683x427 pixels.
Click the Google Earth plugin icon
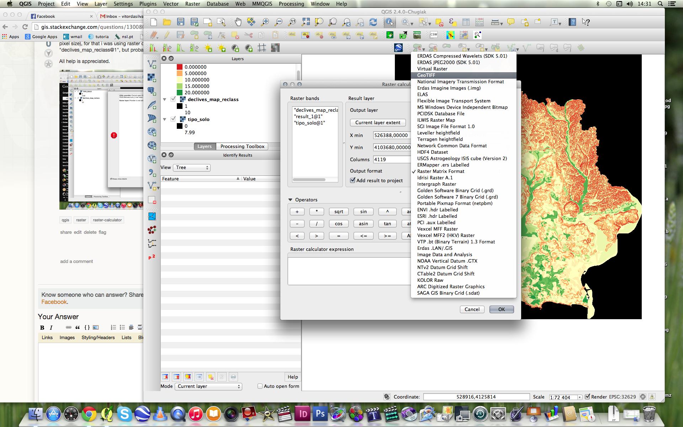coord(398,48)
